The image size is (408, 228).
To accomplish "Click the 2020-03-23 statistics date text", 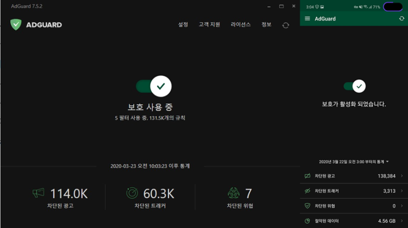I will pos(150,166).
